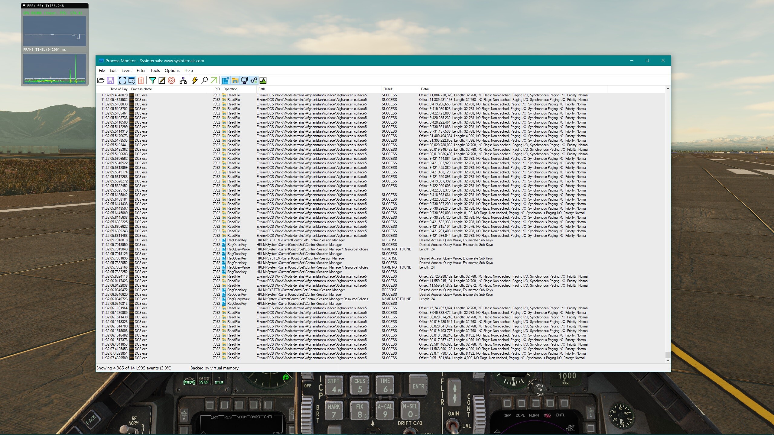Click the Jump To Object arrow icon

tap(214, 80)
